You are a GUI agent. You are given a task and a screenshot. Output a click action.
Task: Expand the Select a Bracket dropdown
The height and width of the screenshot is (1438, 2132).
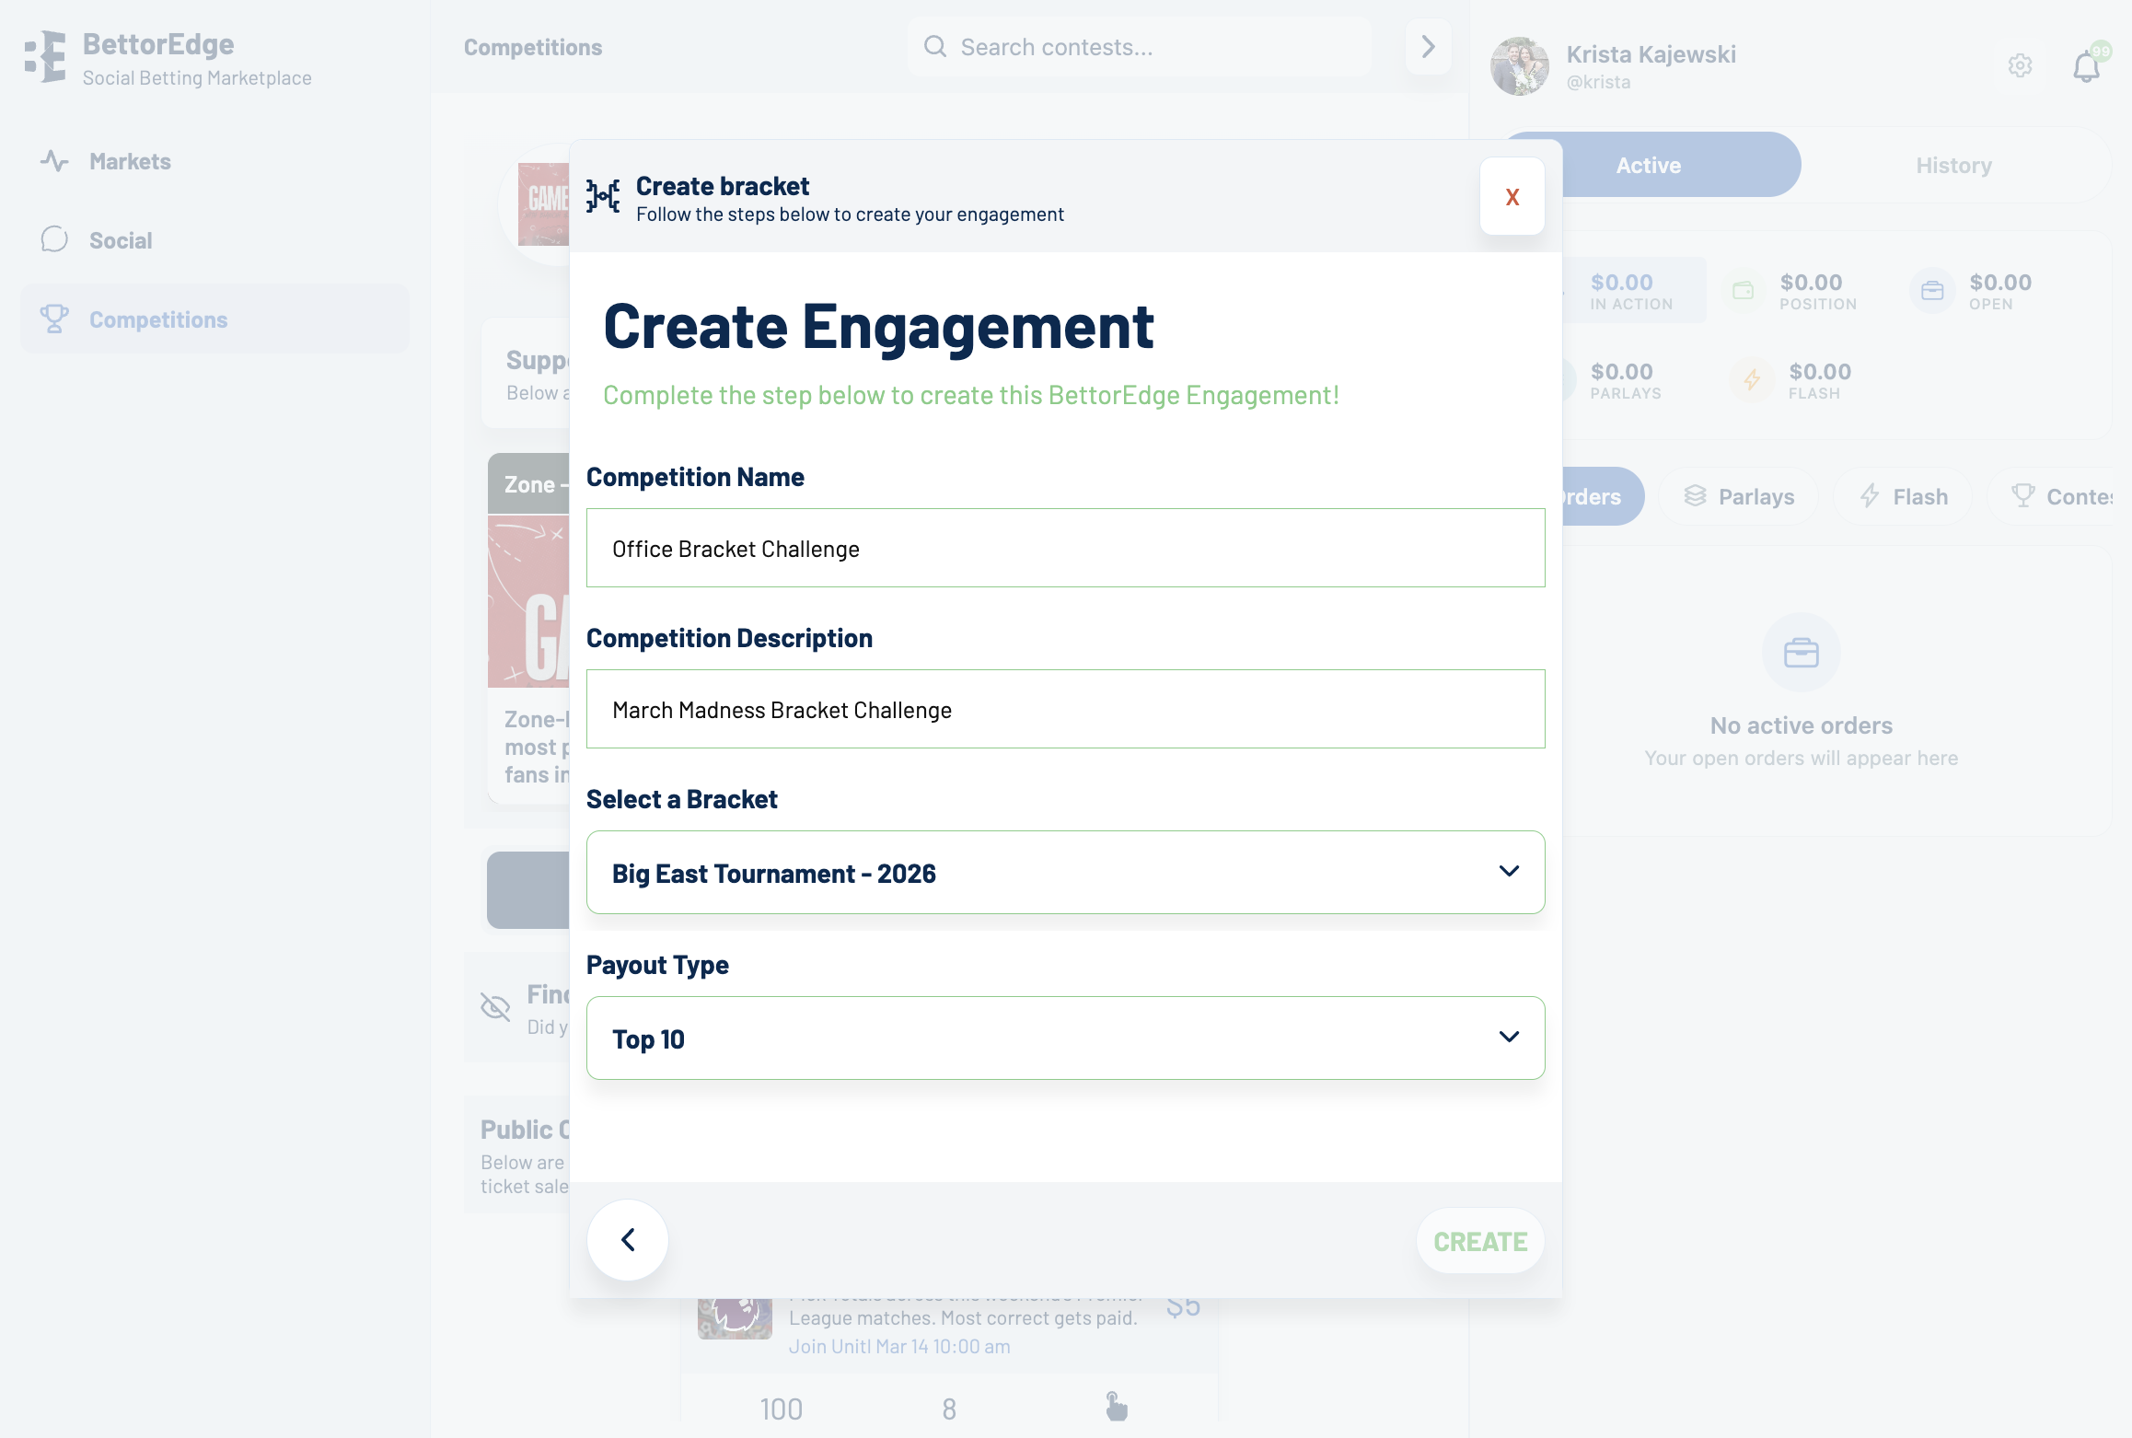tap(1065, 873)
